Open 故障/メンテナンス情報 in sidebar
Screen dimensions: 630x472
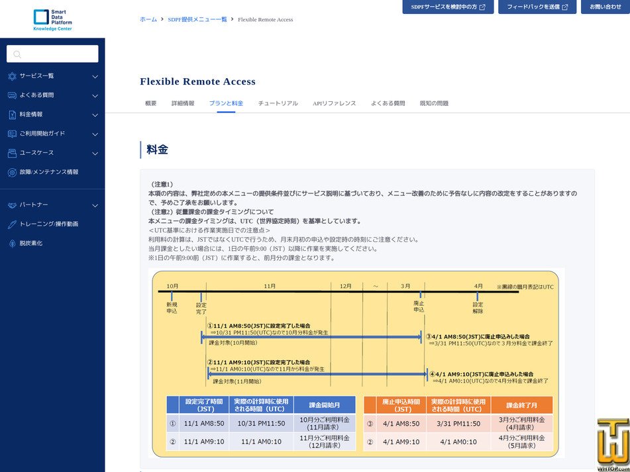[x=49, y=172]
